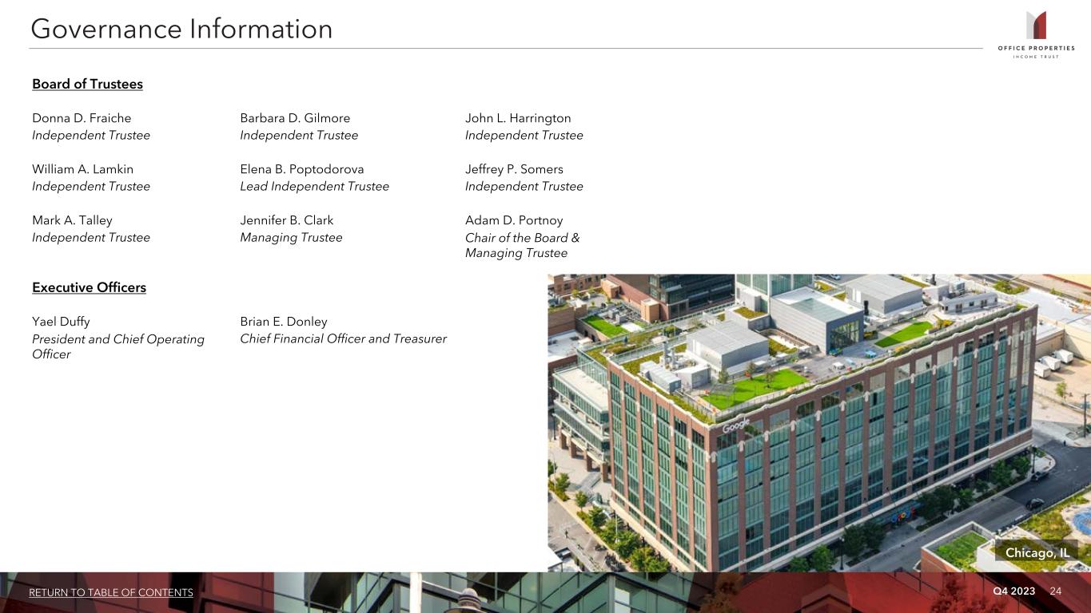
Task: Select the Governance Information title
Action: click(181, 30)
